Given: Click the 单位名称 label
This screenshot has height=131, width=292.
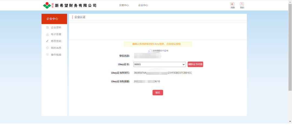Looking at the screenshot, I should (125, 56).
